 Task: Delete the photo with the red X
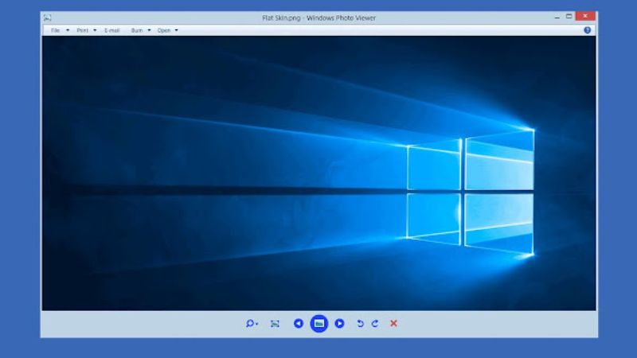(393, 323)
